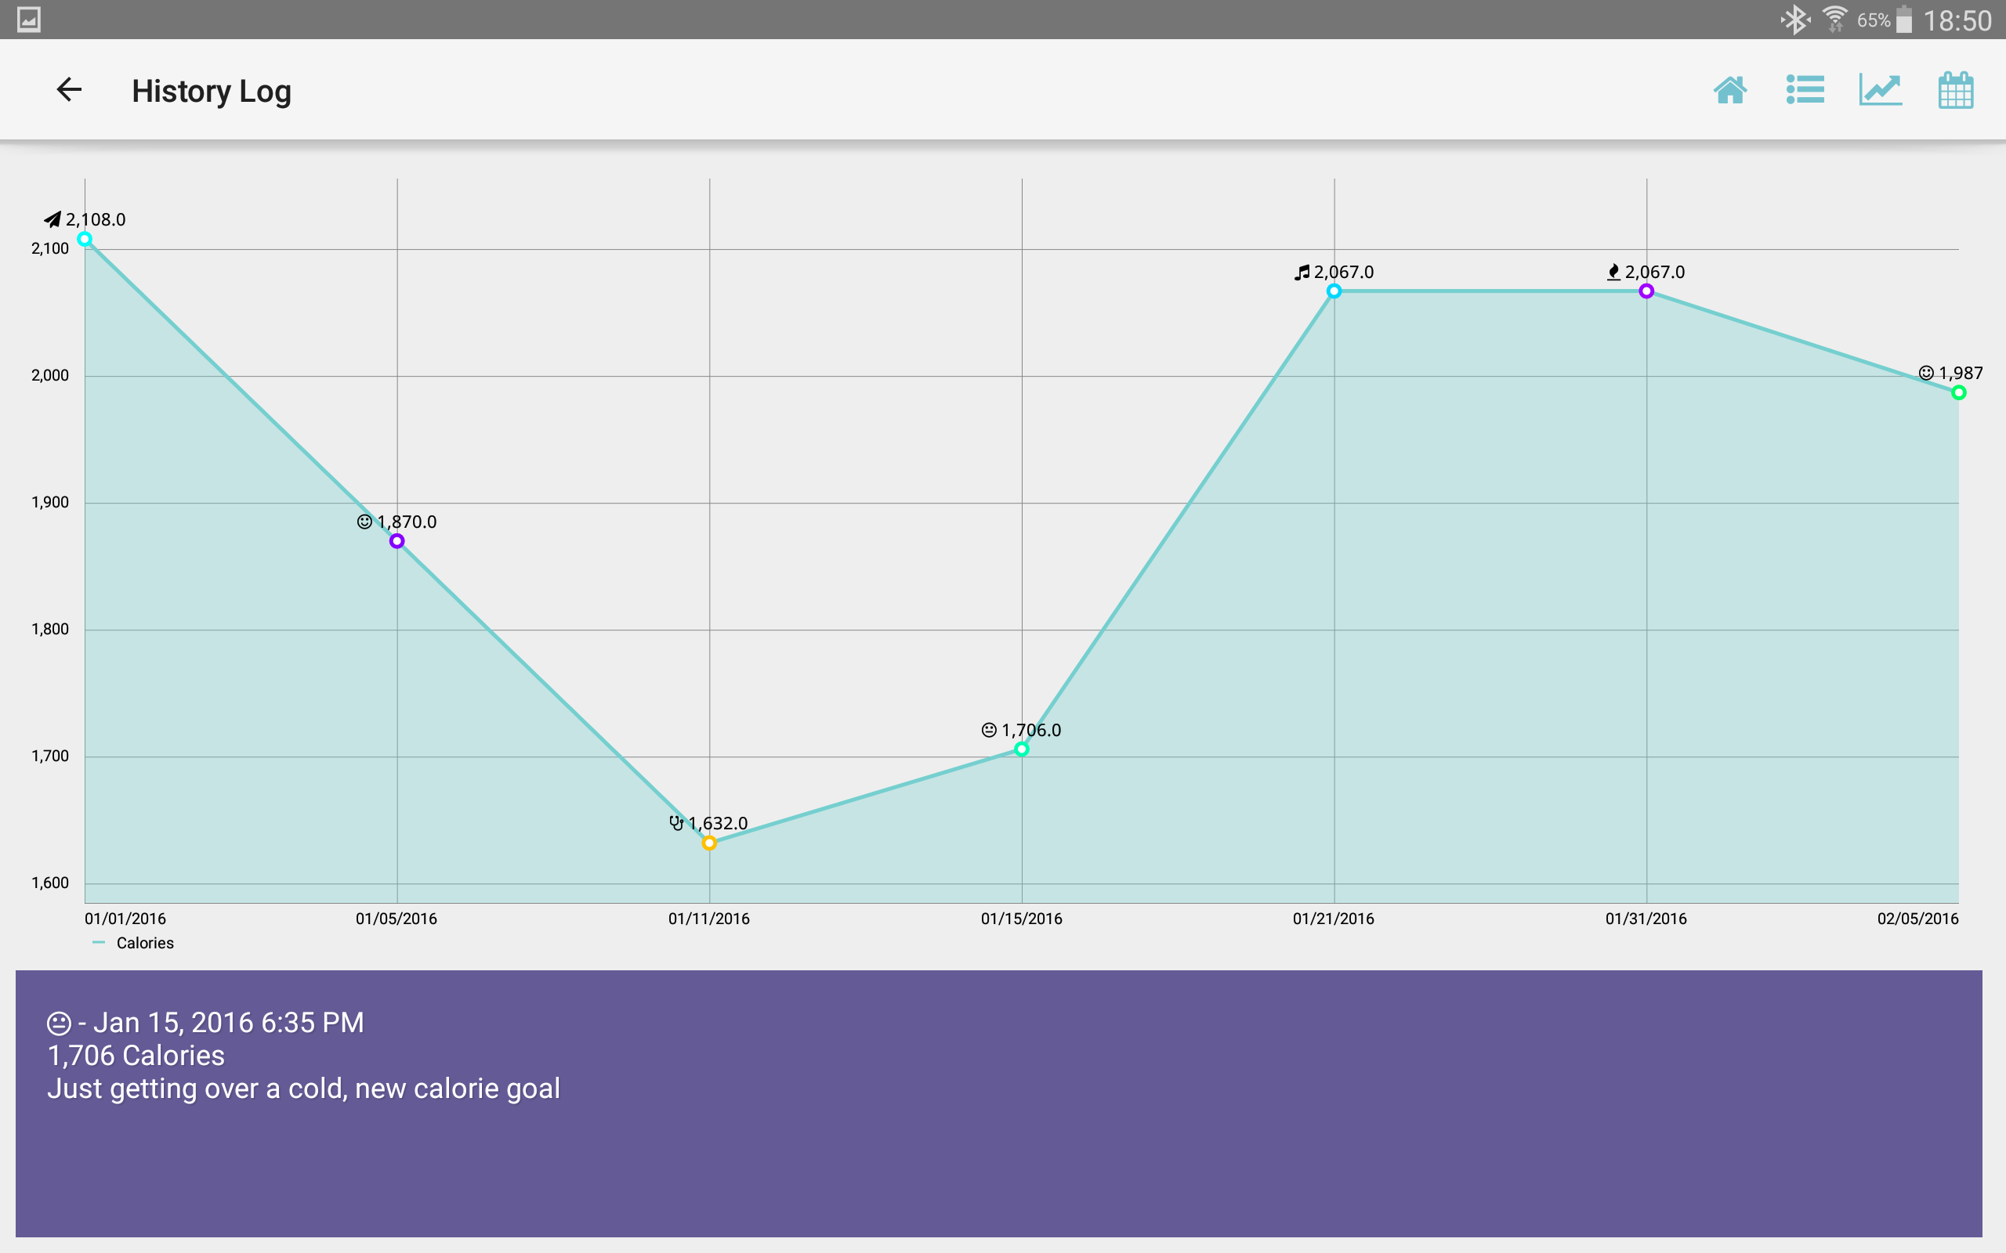Click the 01/31/2016 axis label

pyautogui.click(x=1646, y=918)
